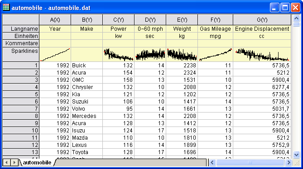Open the Engine Displacement sparkline
This screenshot has width=303, height=169.
pos(262,55)
